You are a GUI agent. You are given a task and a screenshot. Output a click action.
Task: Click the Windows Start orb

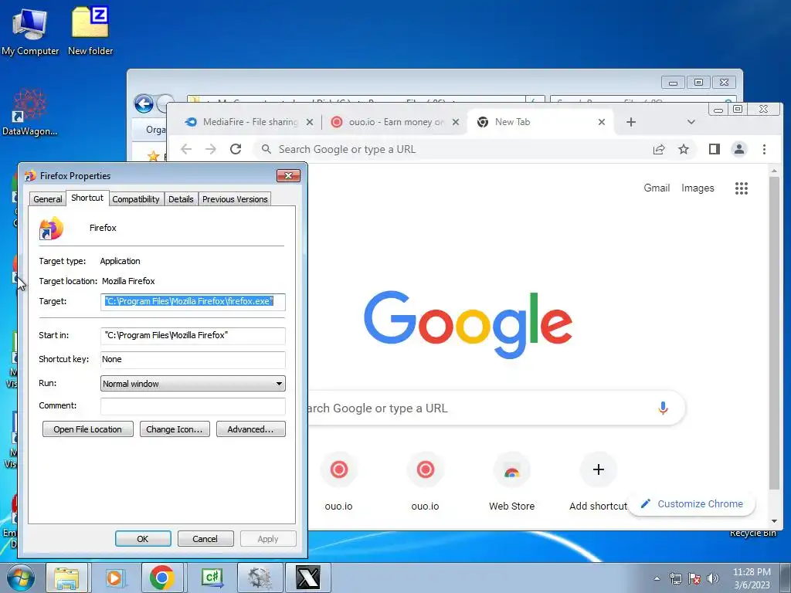click(x=20, y=578)
